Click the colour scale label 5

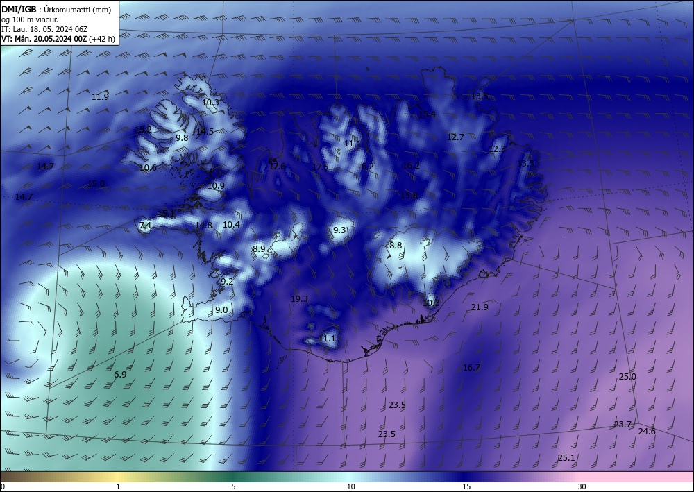coord(233,486)
